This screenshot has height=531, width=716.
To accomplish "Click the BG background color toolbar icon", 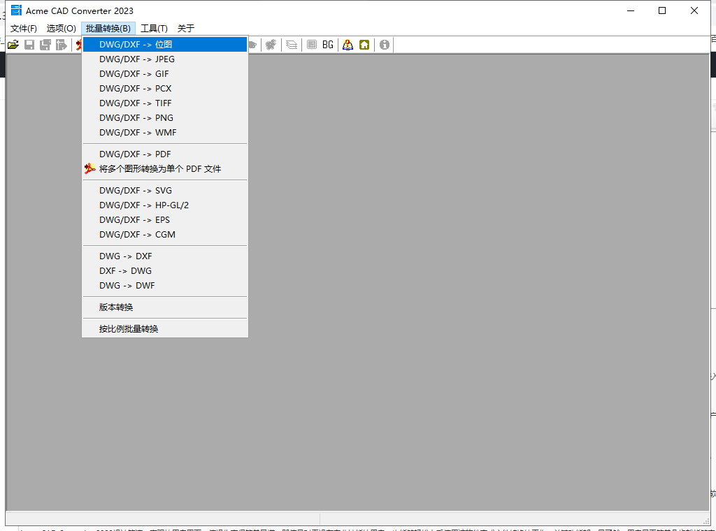I will click(327, 44).
